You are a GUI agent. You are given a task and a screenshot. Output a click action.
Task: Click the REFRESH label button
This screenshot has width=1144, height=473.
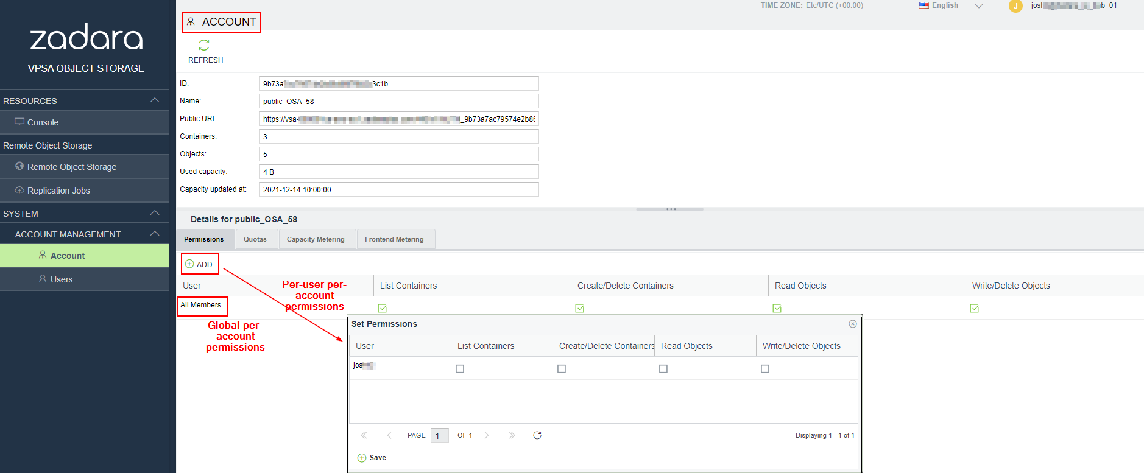pos(205,60)
